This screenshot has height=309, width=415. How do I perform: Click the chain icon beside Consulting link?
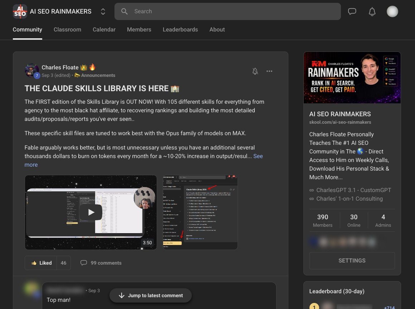coord(312,199)
